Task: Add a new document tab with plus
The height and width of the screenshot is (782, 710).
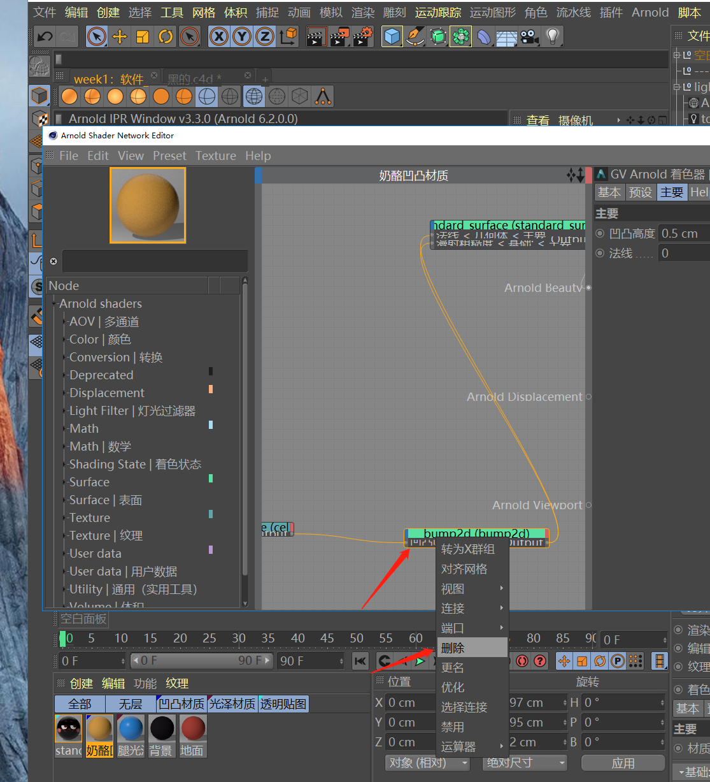Action: (266, 79)
